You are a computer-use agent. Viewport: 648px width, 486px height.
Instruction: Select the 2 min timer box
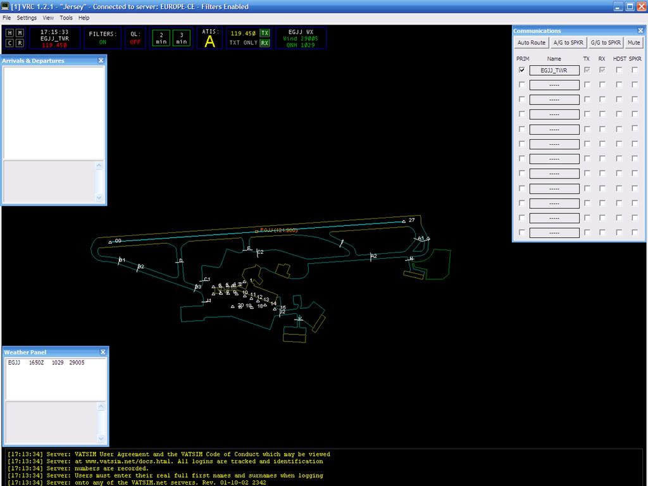click(161, 38)
